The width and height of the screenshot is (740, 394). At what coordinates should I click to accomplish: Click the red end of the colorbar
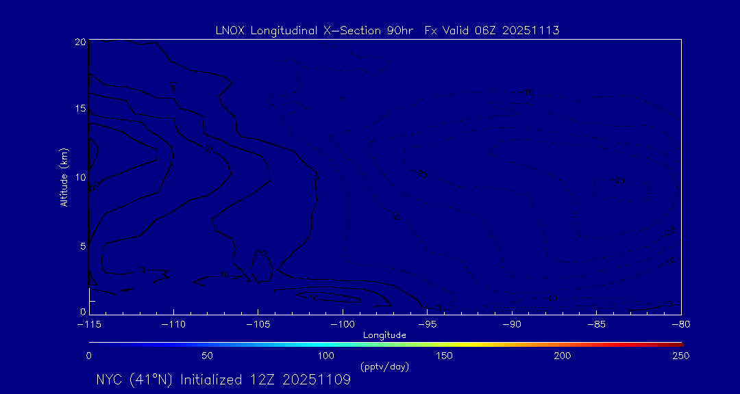(678, 344)
